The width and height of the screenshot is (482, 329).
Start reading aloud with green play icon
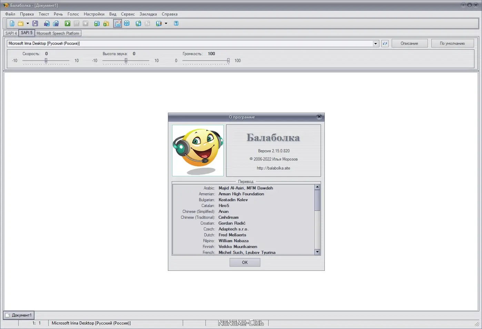pos(68,23)
